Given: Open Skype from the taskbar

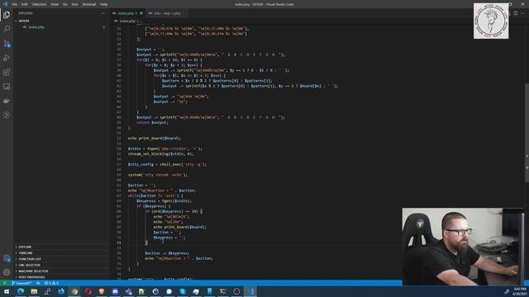Looking at the screenshot, I should point(183,291).
